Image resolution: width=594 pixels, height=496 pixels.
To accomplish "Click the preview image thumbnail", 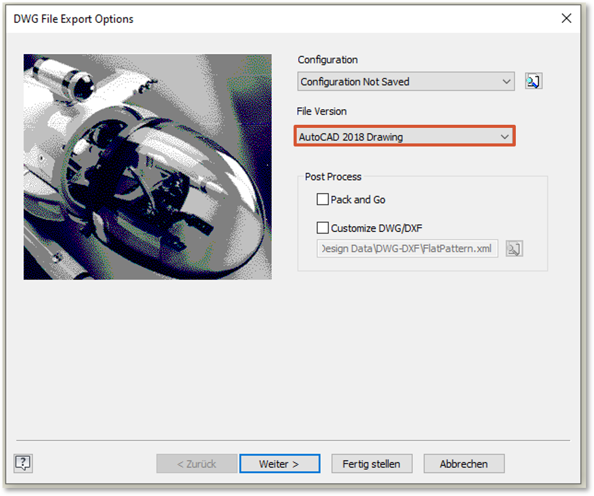I will click(148, 166).
